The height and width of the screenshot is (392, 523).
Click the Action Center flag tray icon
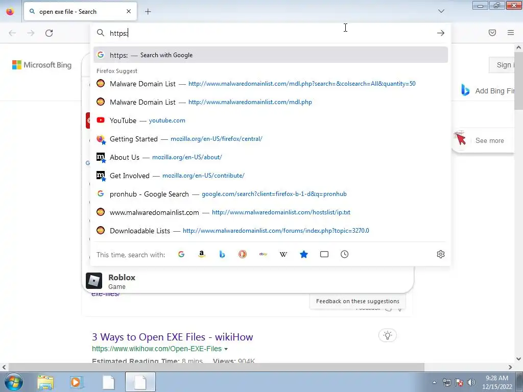pos(459,382)
